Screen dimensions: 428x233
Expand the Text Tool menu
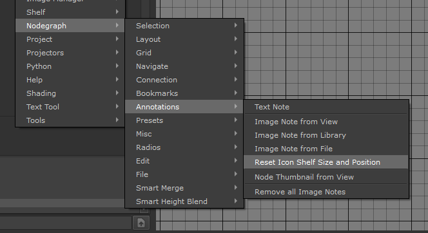70,107
